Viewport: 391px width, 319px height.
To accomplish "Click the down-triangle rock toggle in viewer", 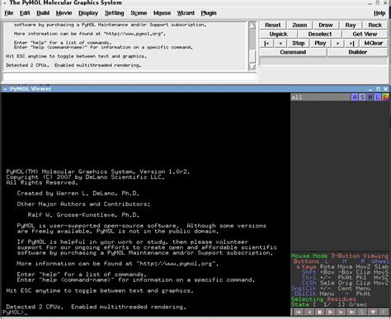I will 373,312.
